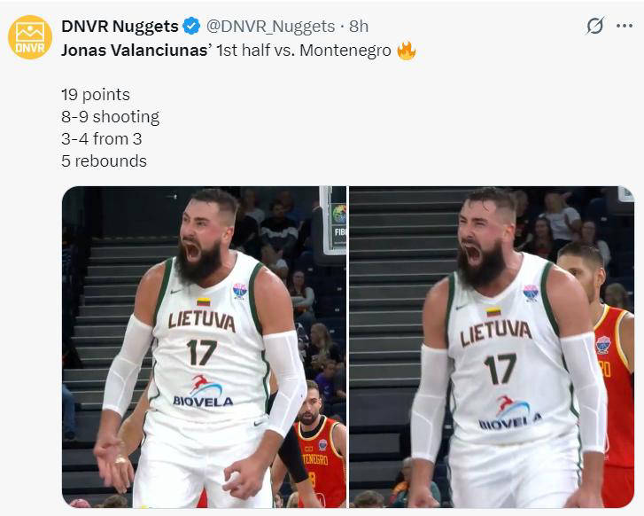Open the DNVR Nuggets display name

[120, 27]
